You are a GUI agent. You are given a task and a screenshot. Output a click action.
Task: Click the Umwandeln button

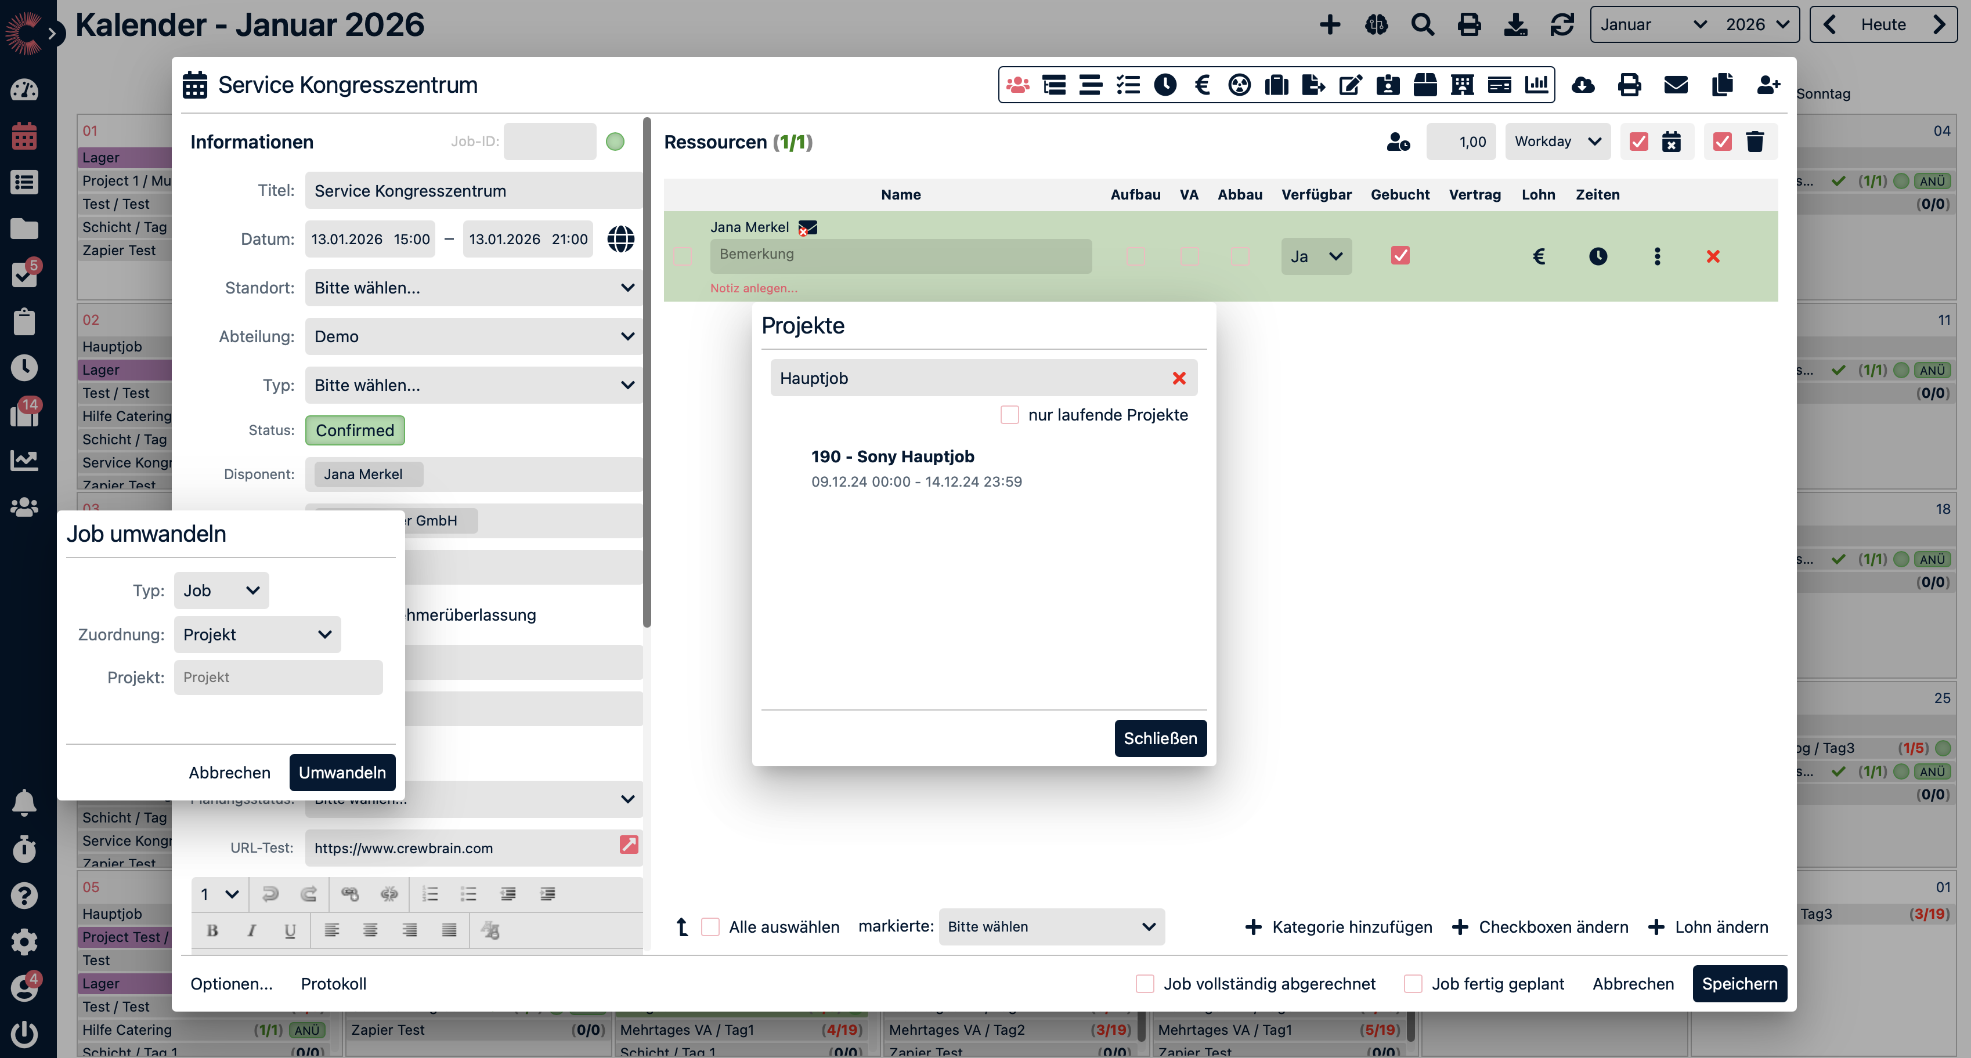pyautogui.click(x=342, y=773)
